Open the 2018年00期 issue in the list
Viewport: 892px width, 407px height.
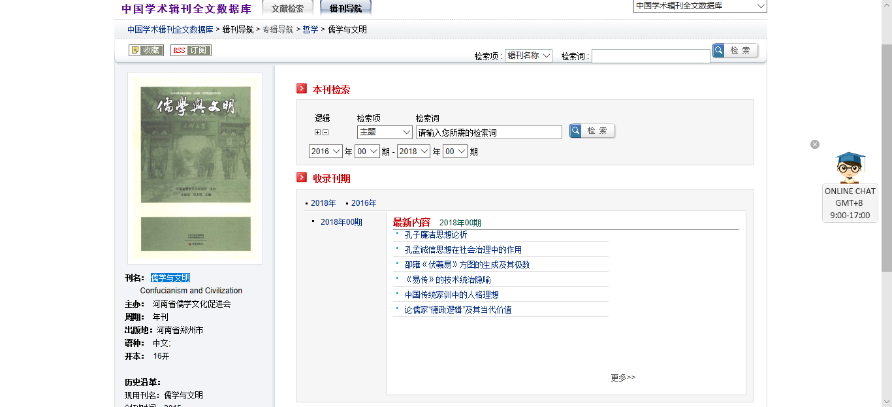(x=342, y=222)
